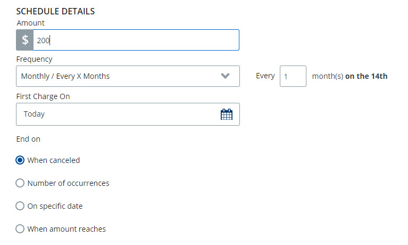Click the When amount reaches label text
This screenshot has width=408, height=245.
point(66,228)
